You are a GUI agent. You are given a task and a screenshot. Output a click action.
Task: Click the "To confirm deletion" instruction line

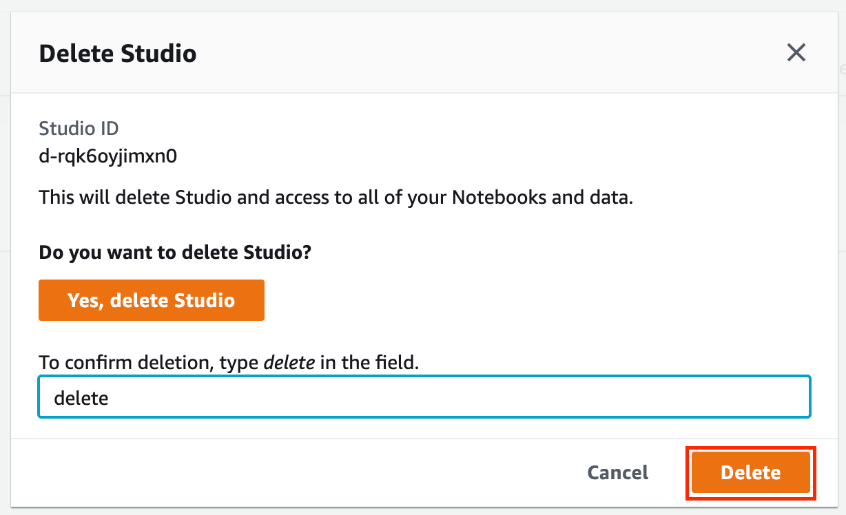pos(229,362)
